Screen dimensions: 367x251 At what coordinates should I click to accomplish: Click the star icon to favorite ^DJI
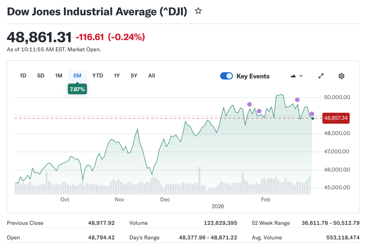(x=198, y=11)
